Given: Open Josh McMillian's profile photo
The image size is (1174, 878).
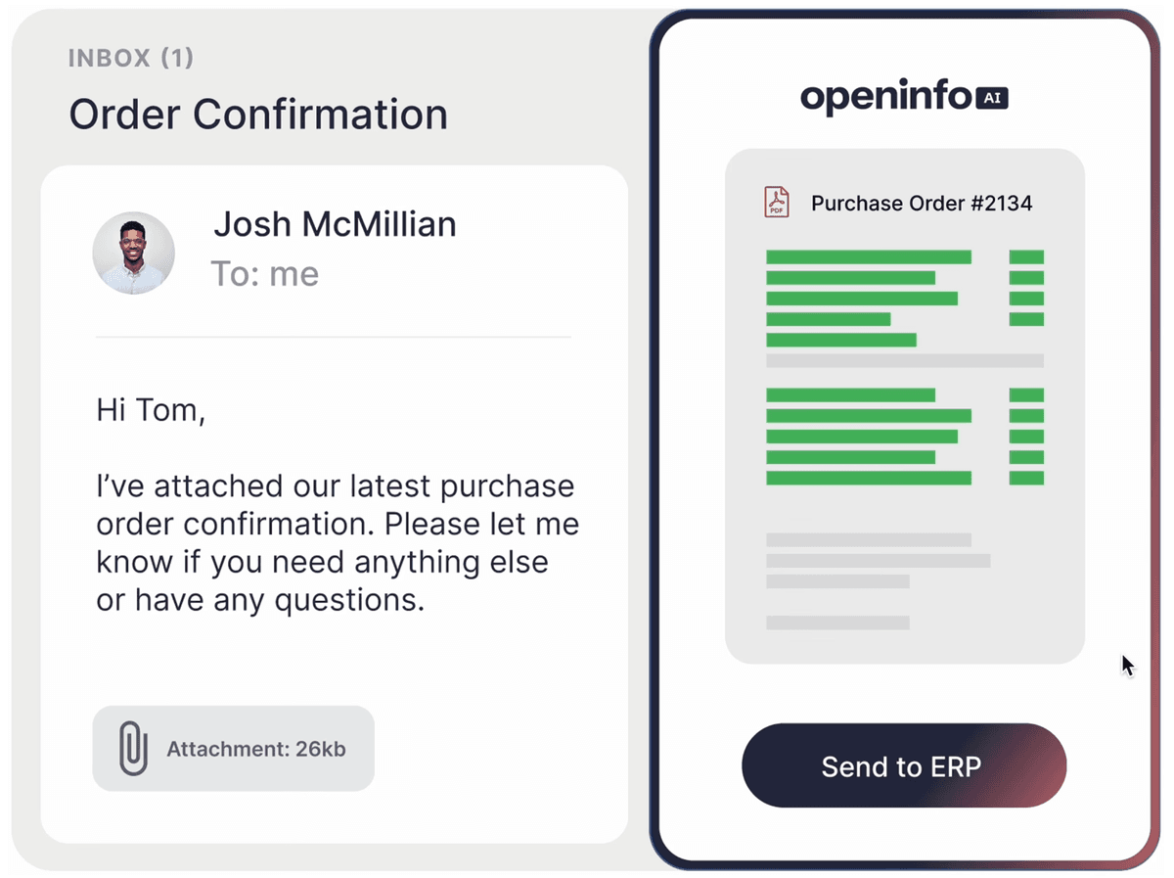Looking at the screenshot, I should pos(134,253).
